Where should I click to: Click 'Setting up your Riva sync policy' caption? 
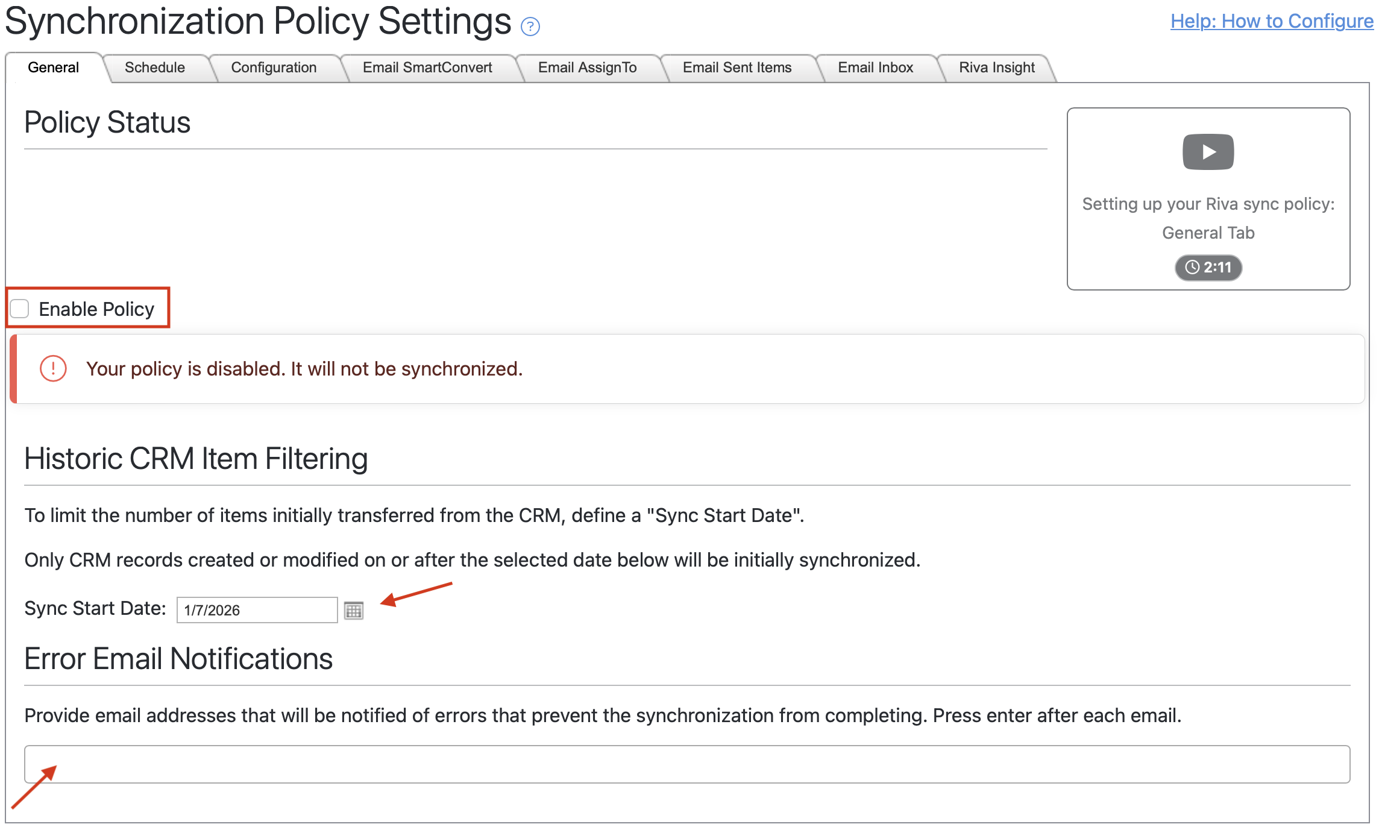(1208, 218)
